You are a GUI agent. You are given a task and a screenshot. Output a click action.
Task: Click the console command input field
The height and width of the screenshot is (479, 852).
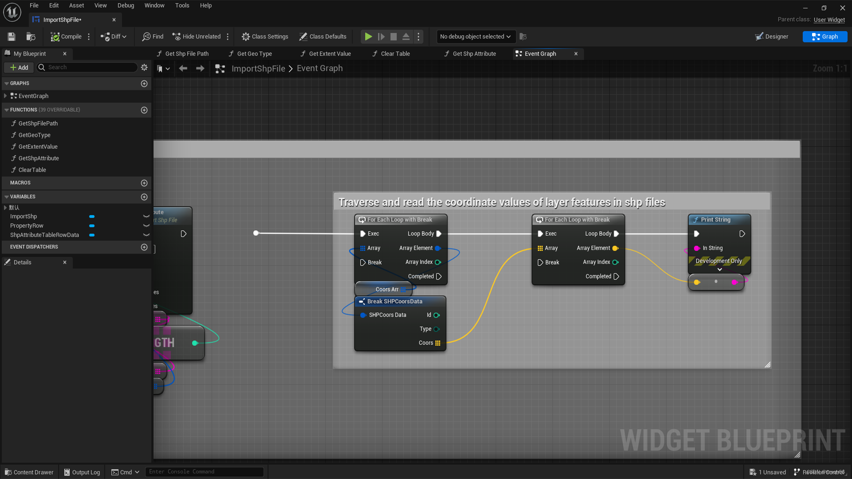204,472
